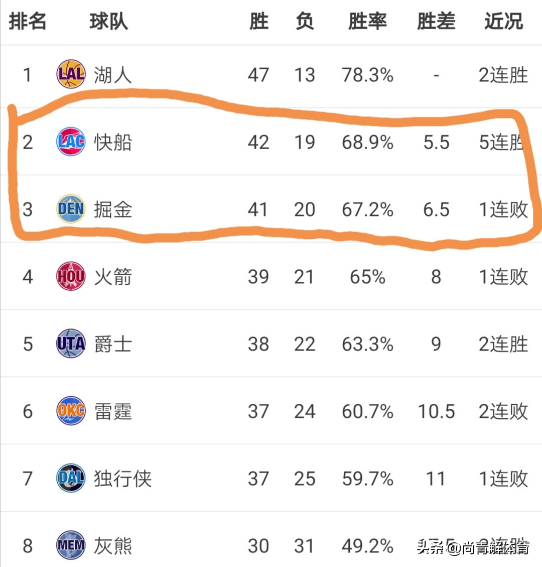542x567 pixels.
Task: Click the 78.3% win rate value
Action: coord(367,75)
